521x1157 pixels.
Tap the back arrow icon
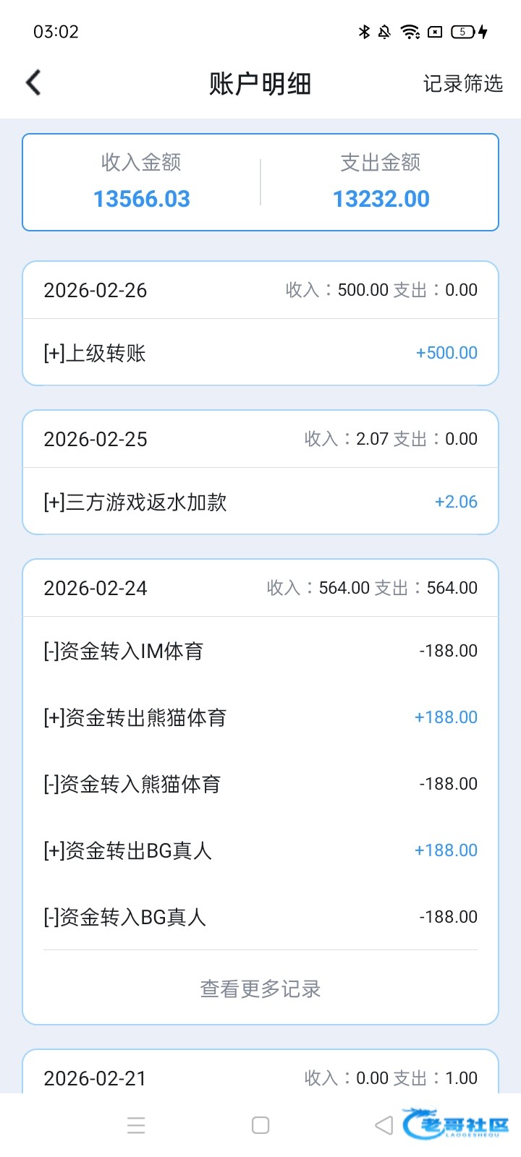point(33,83)
